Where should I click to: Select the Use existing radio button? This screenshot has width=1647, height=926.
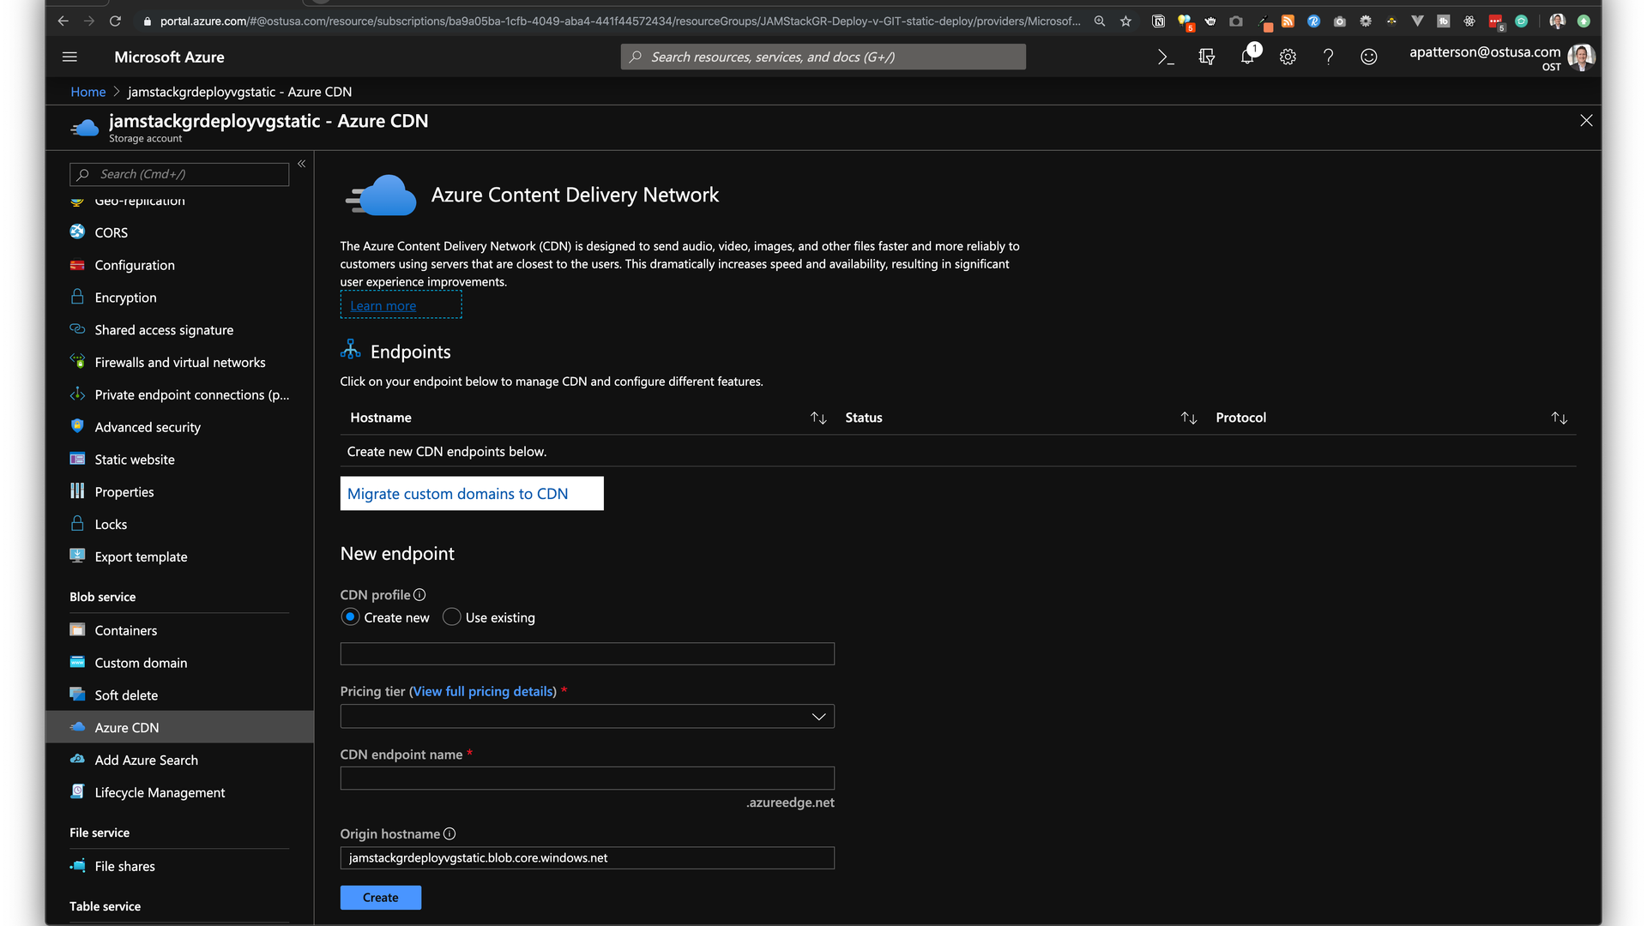(451, 616)
